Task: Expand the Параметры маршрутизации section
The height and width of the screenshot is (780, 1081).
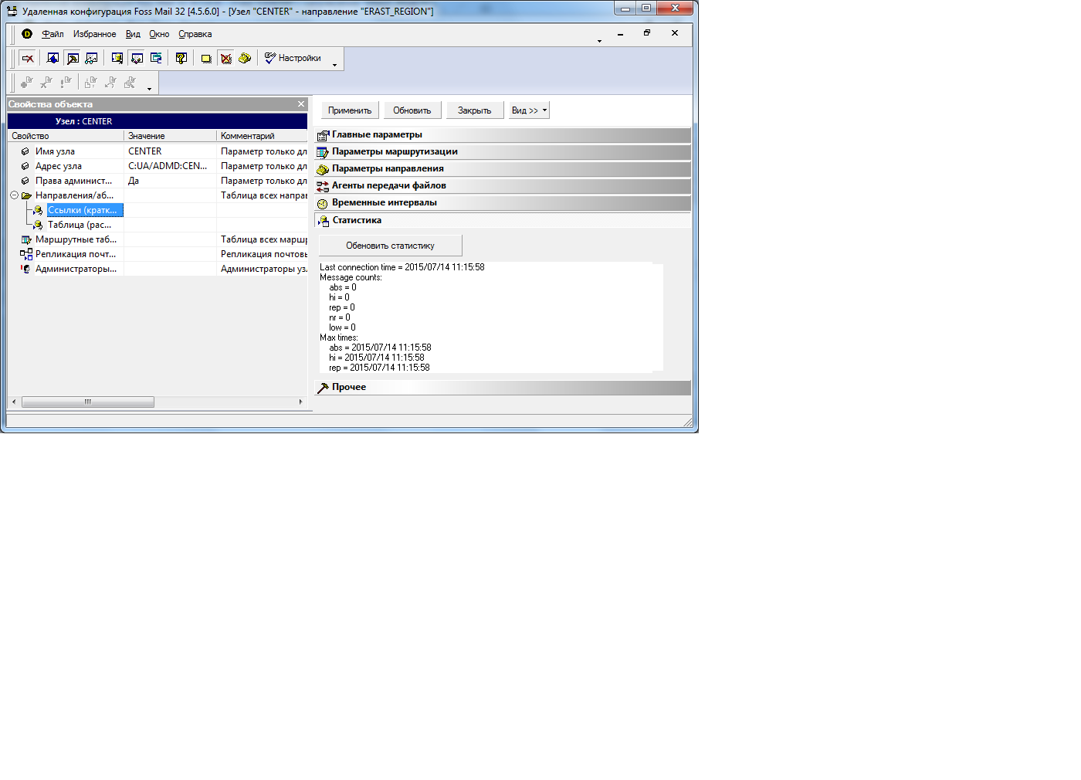Action: click(503, 152)
